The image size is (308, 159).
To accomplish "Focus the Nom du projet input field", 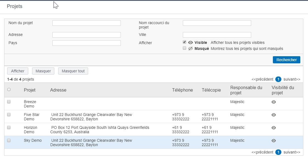I will (x=87, y=23).
